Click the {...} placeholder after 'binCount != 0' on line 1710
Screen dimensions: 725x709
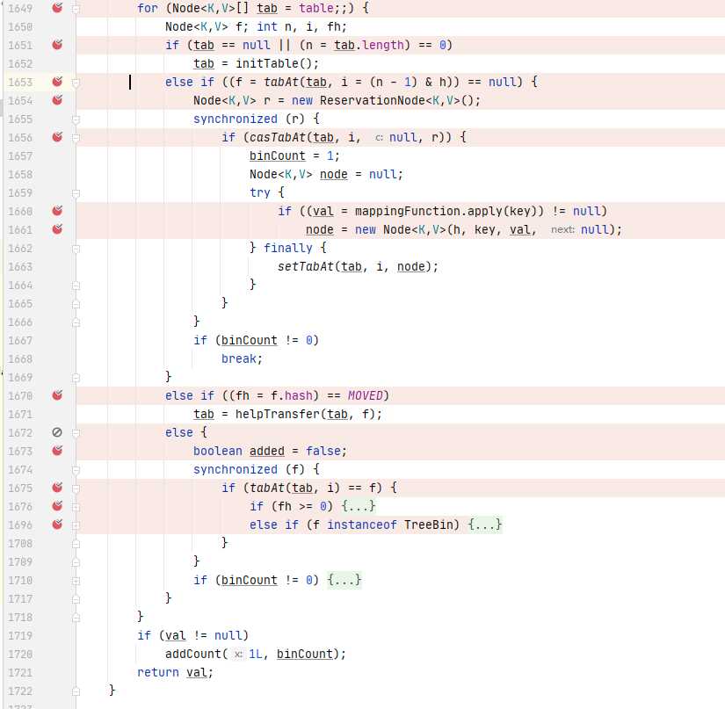tap(344, 580)
